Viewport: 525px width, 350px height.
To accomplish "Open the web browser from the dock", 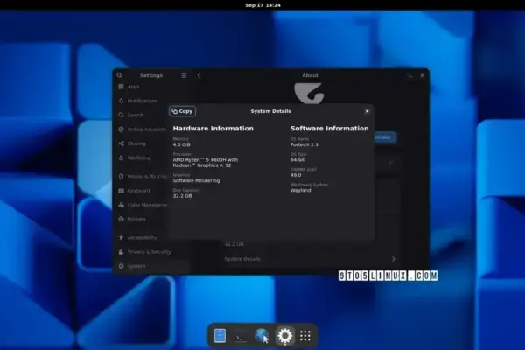I will coord(262,336).
